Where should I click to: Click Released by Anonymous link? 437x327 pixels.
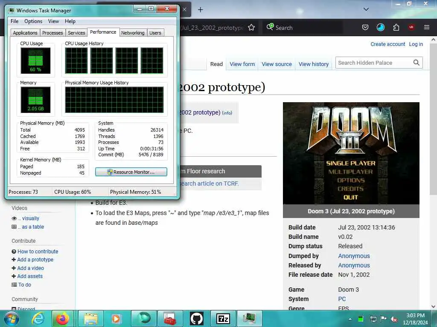(354, 265)
